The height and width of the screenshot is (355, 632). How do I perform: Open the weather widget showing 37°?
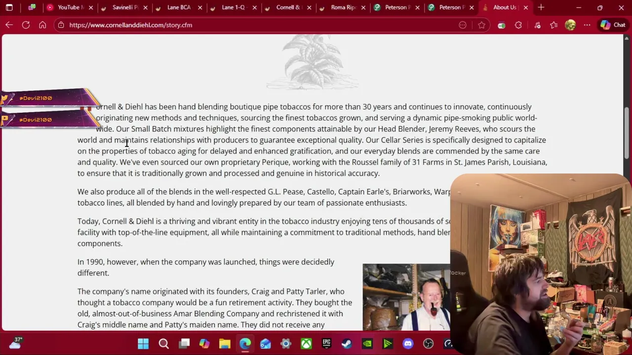point(15,343)
